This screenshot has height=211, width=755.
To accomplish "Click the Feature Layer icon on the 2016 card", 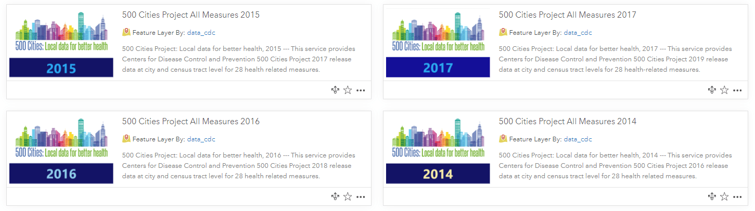I will pyautogui.click(x=126, y=139).
